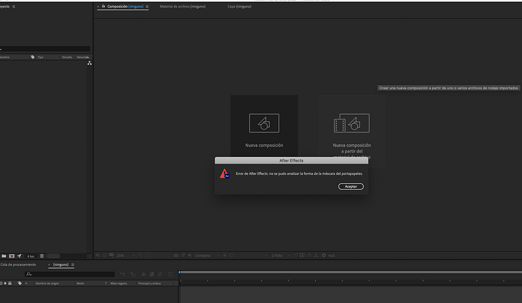
Task: Click the label tag icon in timeline header
Action: pyautogui.click(x=20, y=283)
